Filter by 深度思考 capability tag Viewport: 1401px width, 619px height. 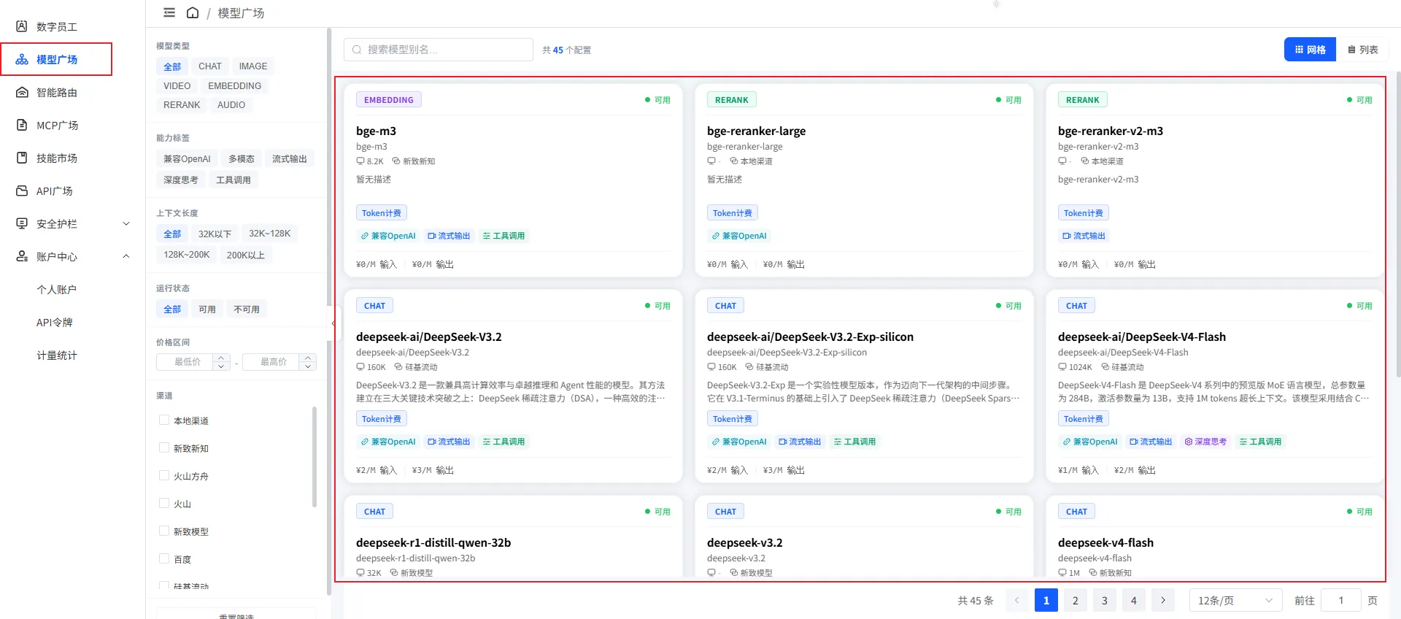181,180
